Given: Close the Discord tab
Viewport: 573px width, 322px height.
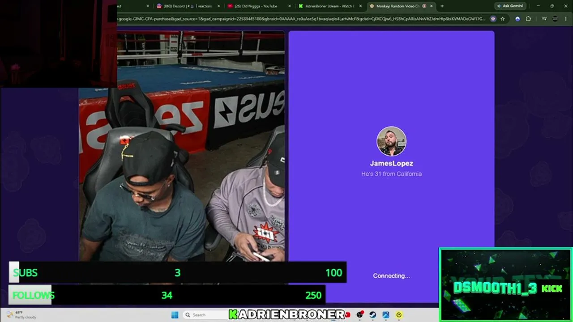Looking at the screenshot, I should (x=219, y=6).
